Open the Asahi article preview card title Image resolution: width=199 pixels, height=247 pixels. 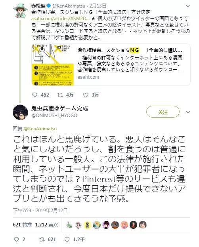[130, 50]
